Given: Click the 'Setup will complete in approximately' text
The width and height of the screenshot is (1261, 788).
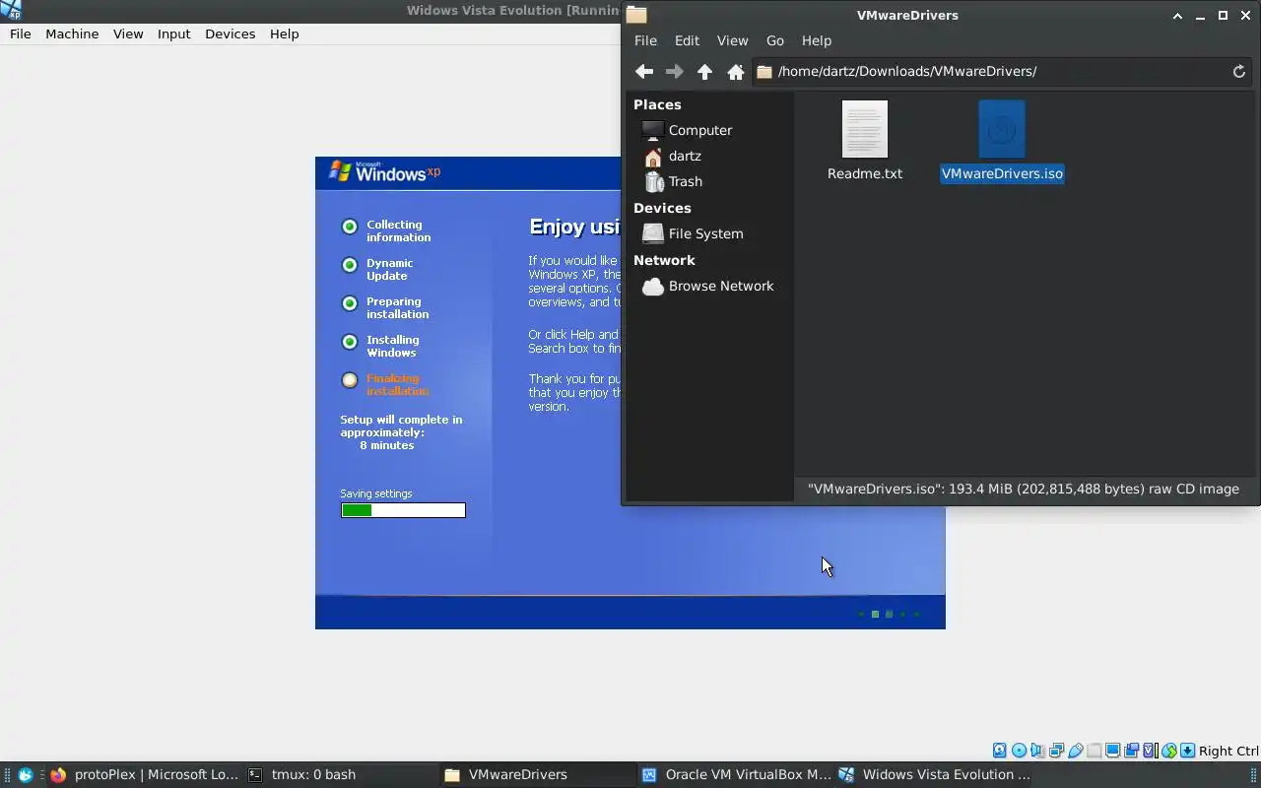Looking at the screenshot, I should click(401, 427).
